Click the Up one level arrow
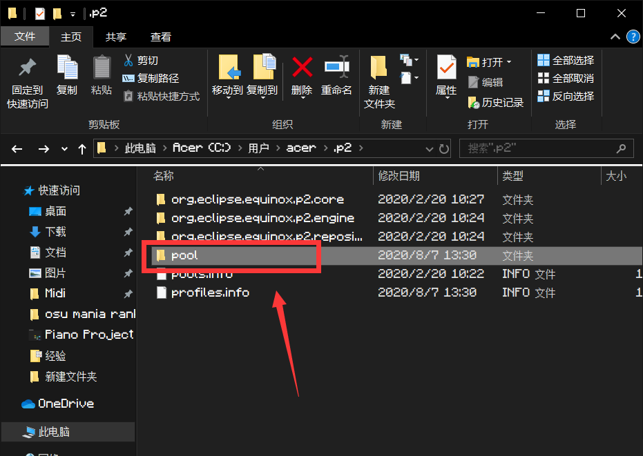The image size is (643, 456). coord(82,149)
